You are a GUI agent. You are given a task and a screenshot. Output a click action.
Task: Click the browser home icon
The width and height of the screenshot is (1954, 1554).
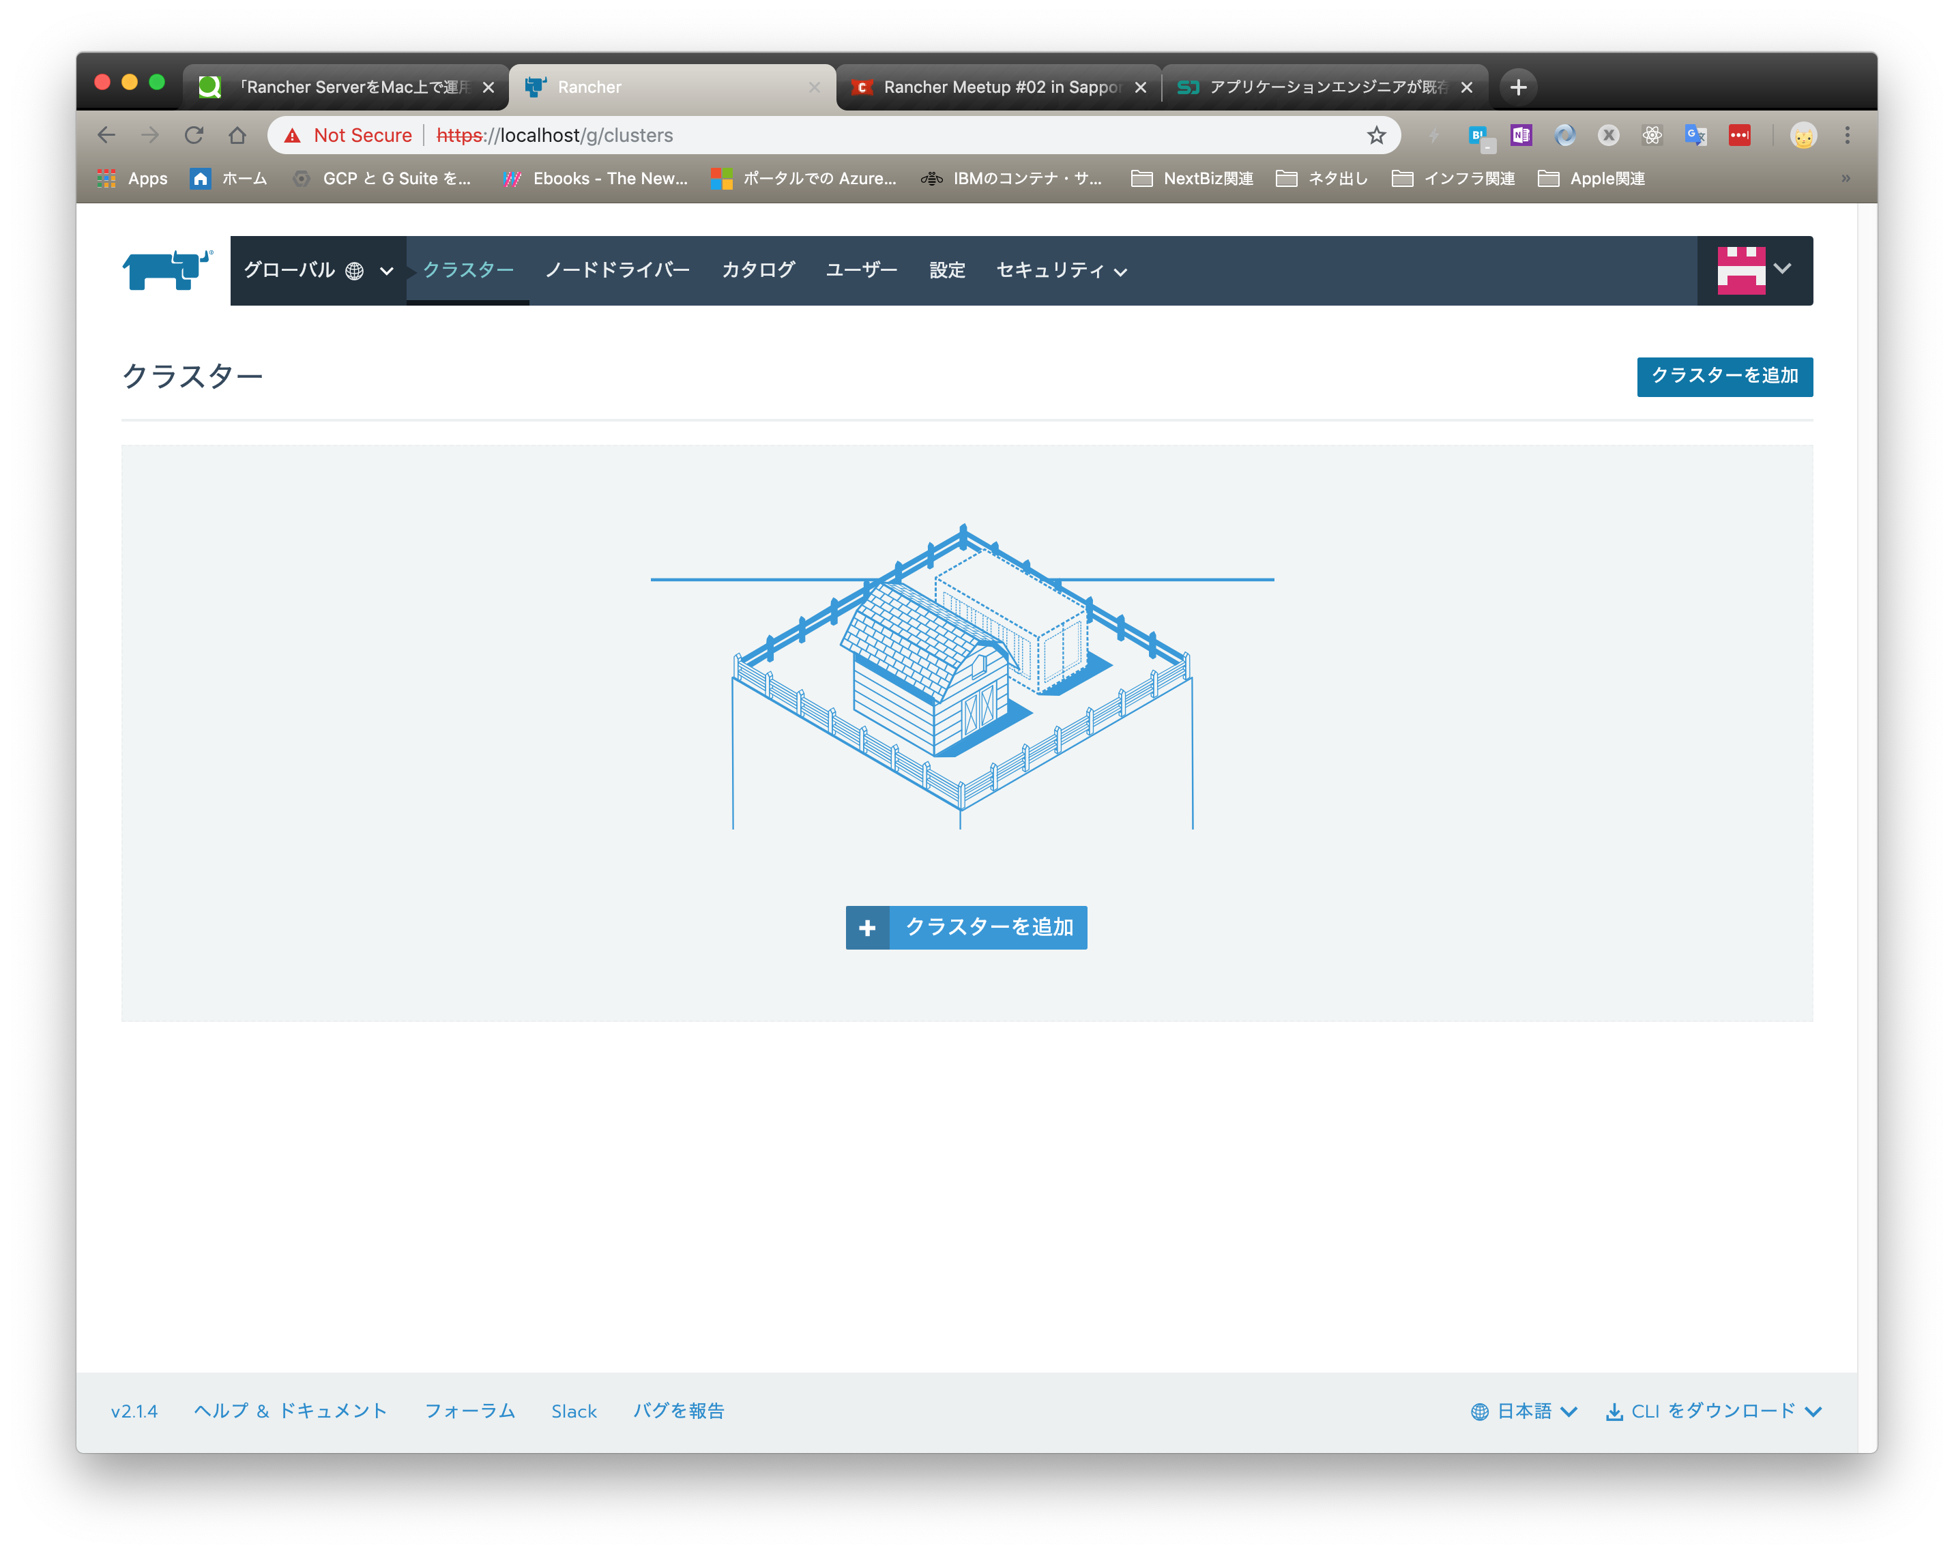(237, 135)
